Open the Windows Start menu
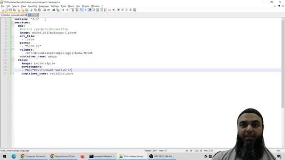Image resolution: width=285 pixels, height=160 pixels. pyautogui.click(x=4, y=156)
